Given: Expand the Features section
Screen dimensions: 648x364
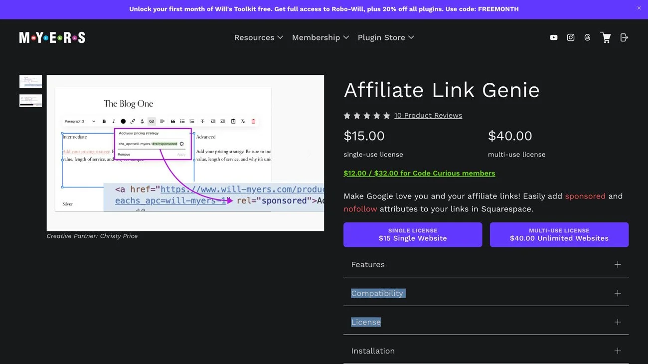Looking at the screenshot, I should 486,264.
